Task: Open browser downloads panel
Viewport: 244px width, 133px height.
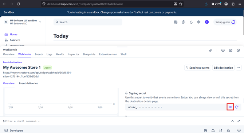Action: click(x=206, y=4)
